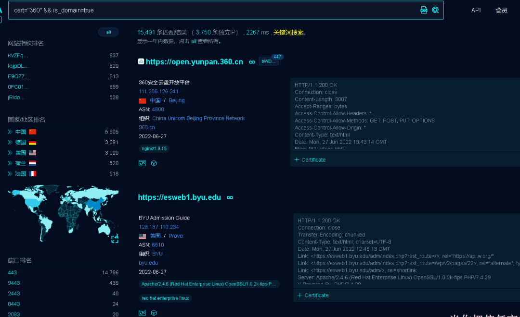The image size is (520, 317).
Task: Expand Germany country ranking chevron
Action: (10, 142)
